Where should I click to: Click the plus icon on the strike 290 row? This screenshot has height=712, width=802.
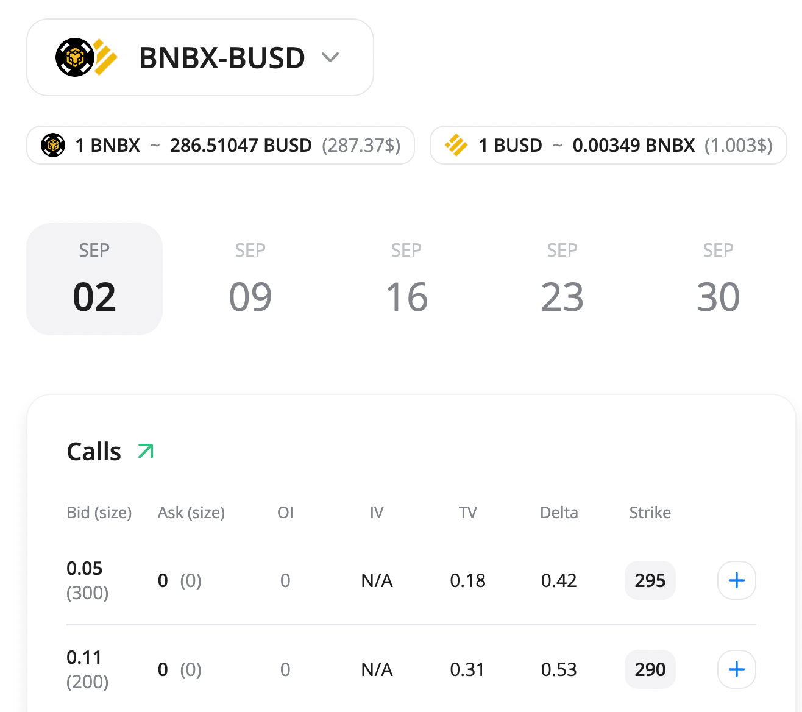pyautogui.click(x=736, y=669)
